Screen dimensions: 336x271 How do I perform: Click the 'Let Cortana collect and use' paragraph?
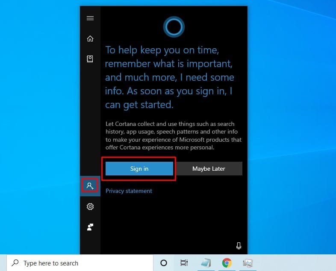point(174,136)
